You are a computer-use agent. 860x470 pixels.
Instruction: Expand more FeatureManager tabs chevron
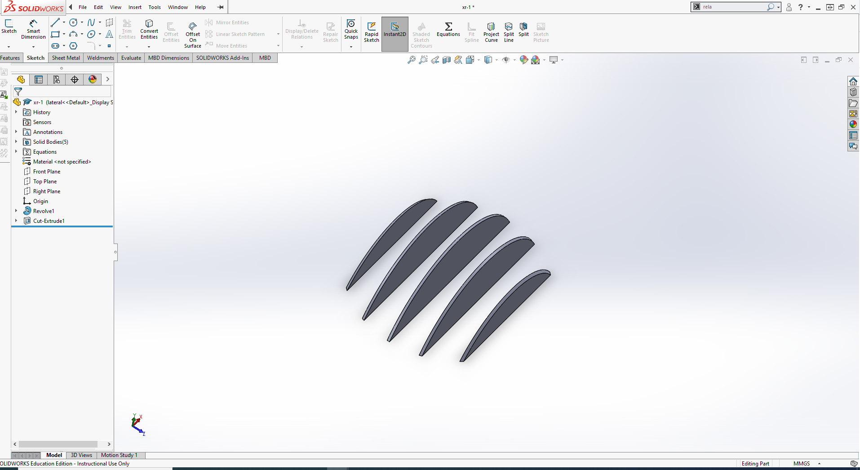tap(107, 80)
